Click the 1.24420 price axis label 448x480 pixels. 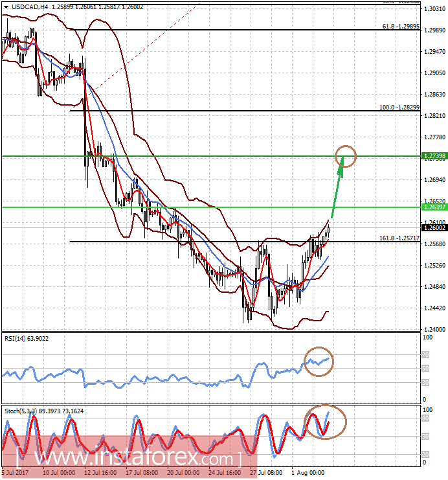434,308
